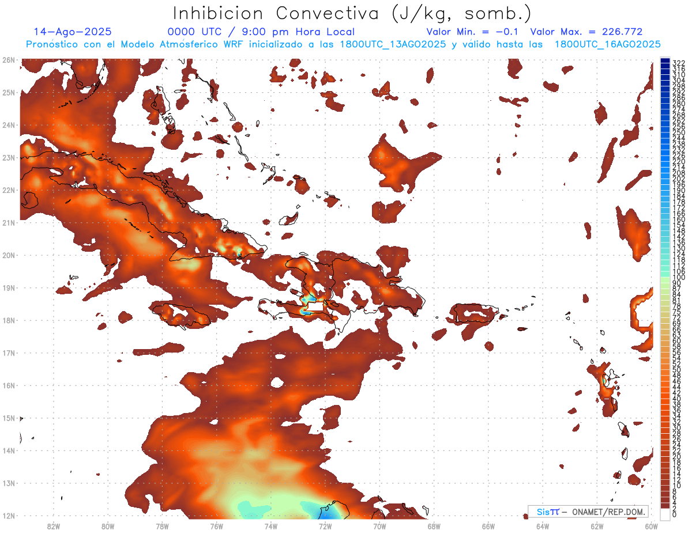Click the '82W' longitude axis label
The width and height of the screenshot is (692, 534).
[54, 526]
